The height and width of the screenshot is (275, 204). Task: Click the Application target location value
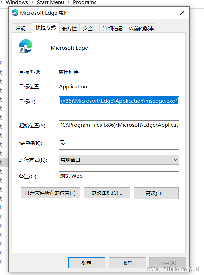(73, 87)
